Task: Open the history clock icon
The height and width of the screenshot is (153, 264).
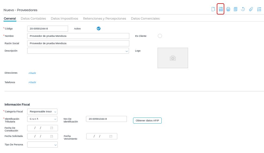Action: tap(243, 9)
